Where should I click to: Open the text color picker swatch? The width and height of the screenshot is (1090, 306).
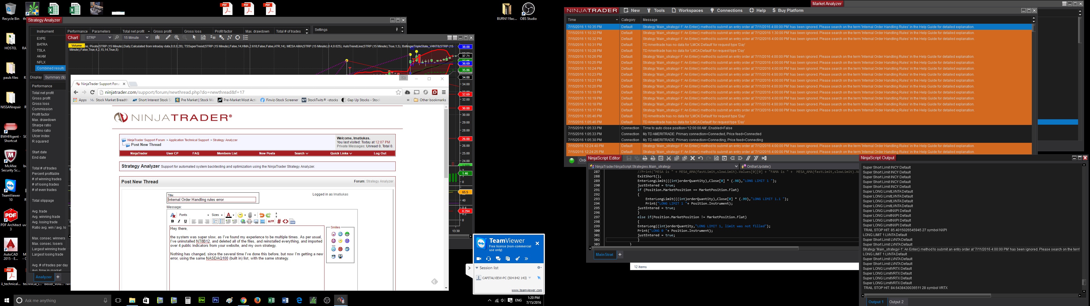pyautogui.click(x=229, y=216)
